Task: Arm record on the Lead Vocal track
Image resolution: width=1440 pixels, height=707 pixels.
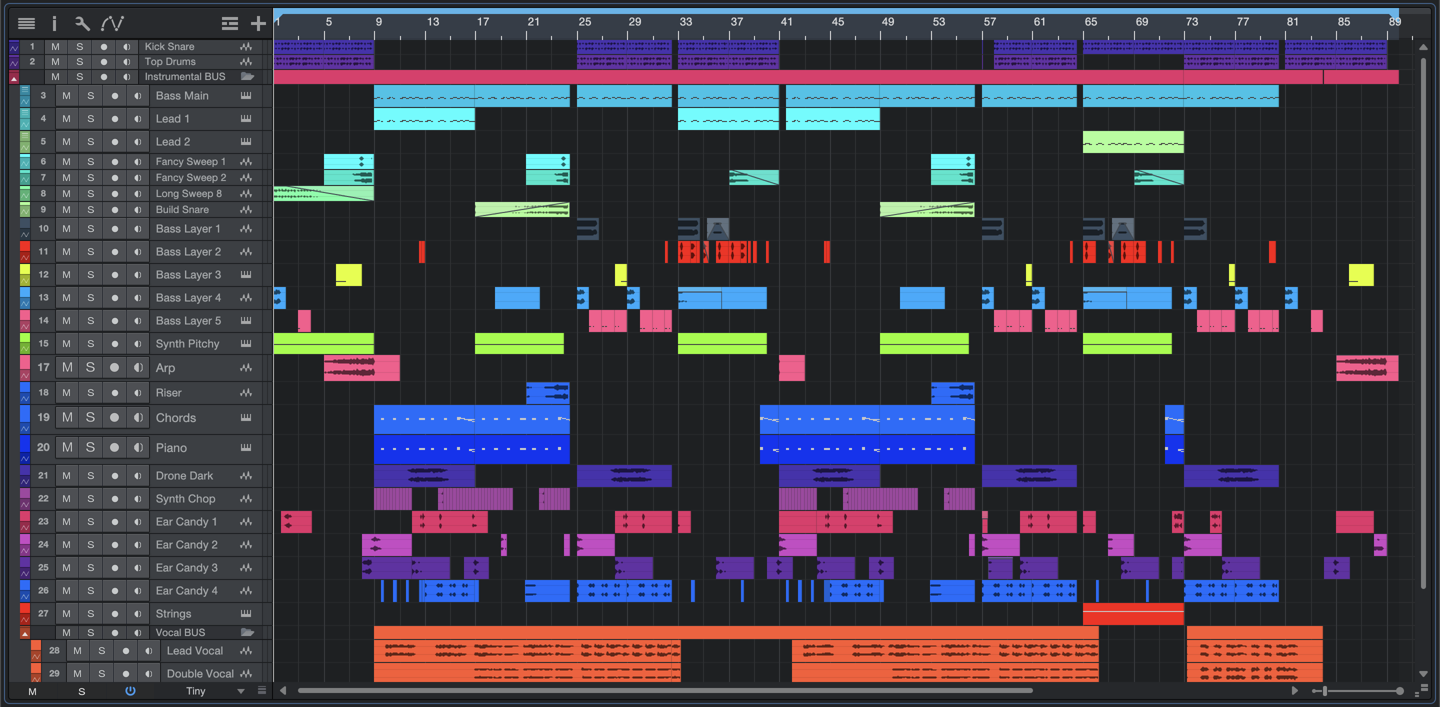Action: [126, 650]
